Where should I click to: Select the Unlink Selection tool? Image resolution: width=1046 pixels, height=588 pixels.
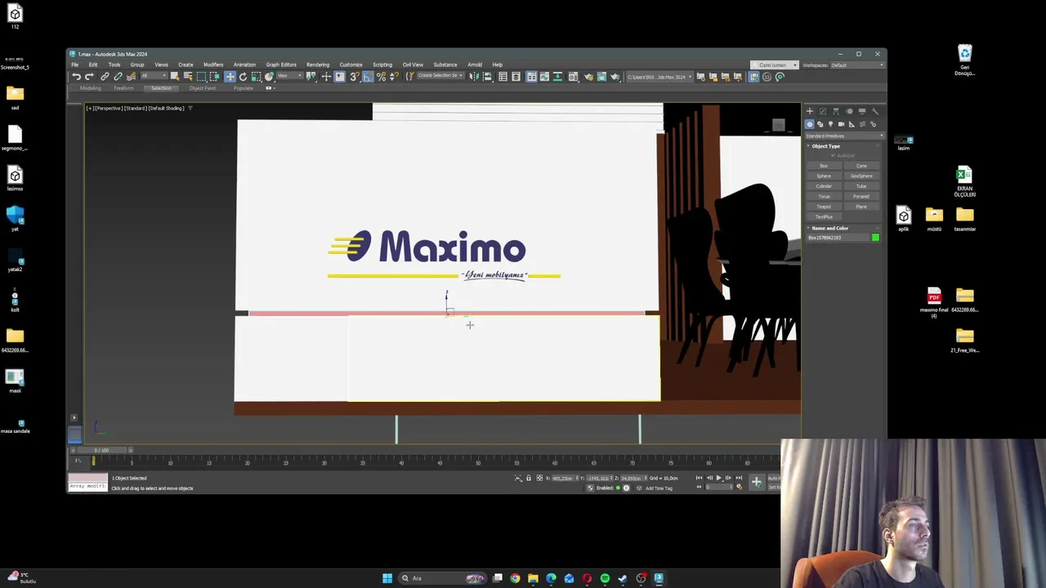pyautogui.click(x=118, y=77)
